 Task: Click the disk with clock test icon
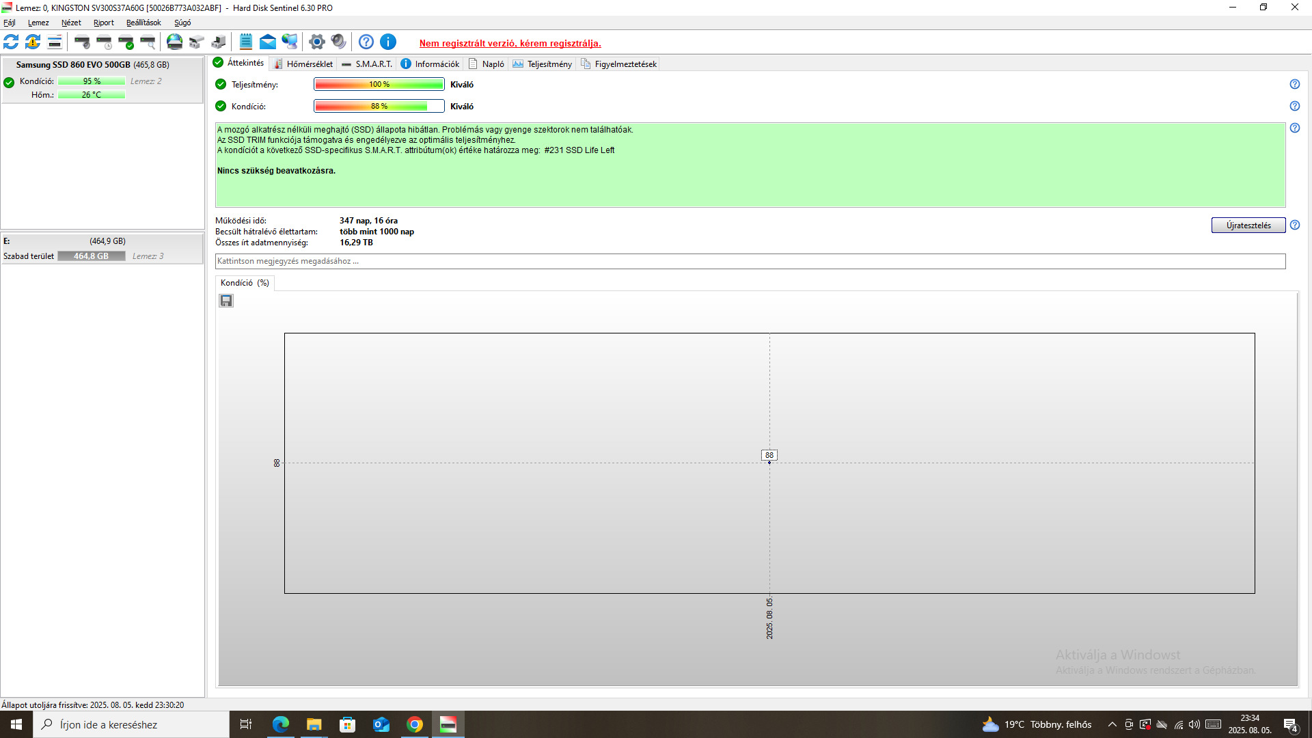104,42
